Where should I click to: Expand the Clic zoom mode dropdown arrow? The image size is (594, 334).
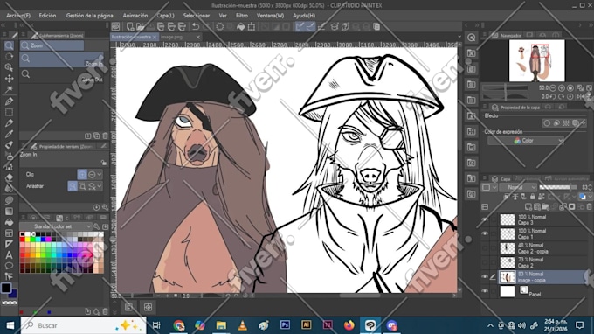[100, 174]
